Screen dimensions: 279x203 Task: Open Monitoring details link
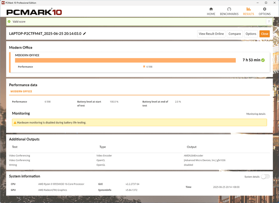point(256,114)
